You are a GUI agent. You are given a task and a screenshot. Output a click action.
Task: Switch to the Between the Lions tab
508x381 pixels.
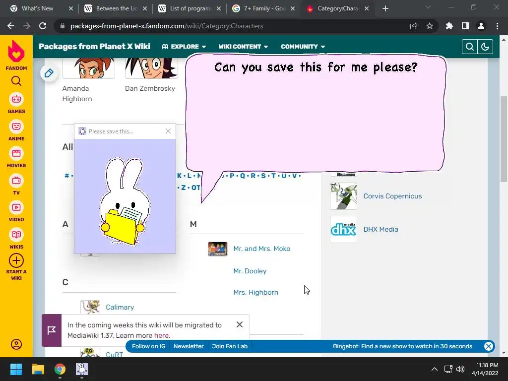(116, 8)
